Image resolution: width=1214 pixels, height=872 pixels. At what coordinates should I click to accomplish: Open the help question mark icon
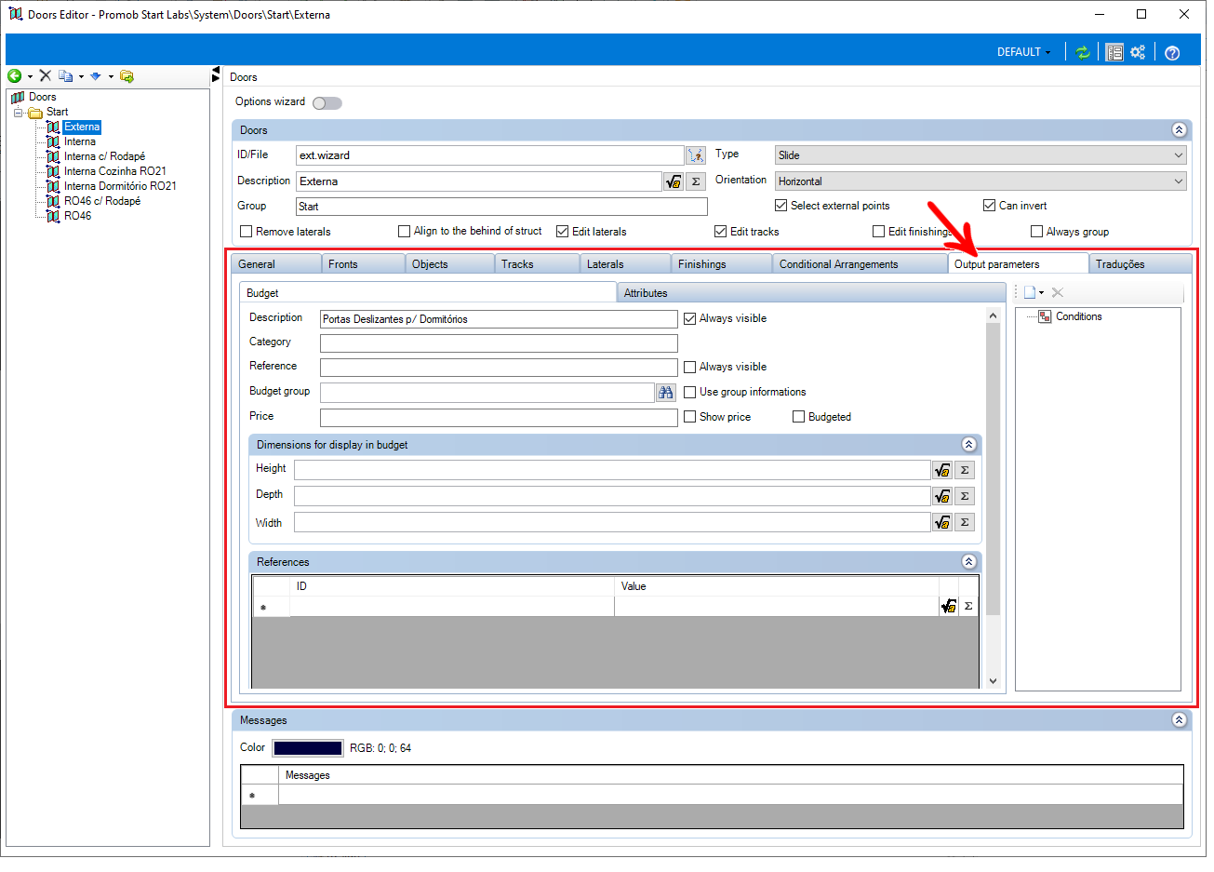tap(1172, 52)
